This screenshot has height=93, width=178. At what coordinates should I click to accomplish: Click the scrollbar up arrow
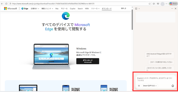pos(132,7)
